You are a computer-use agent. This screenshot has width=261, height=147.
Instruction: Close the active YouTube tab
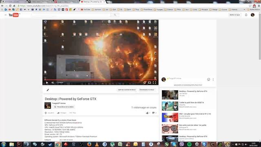point(104,2)
